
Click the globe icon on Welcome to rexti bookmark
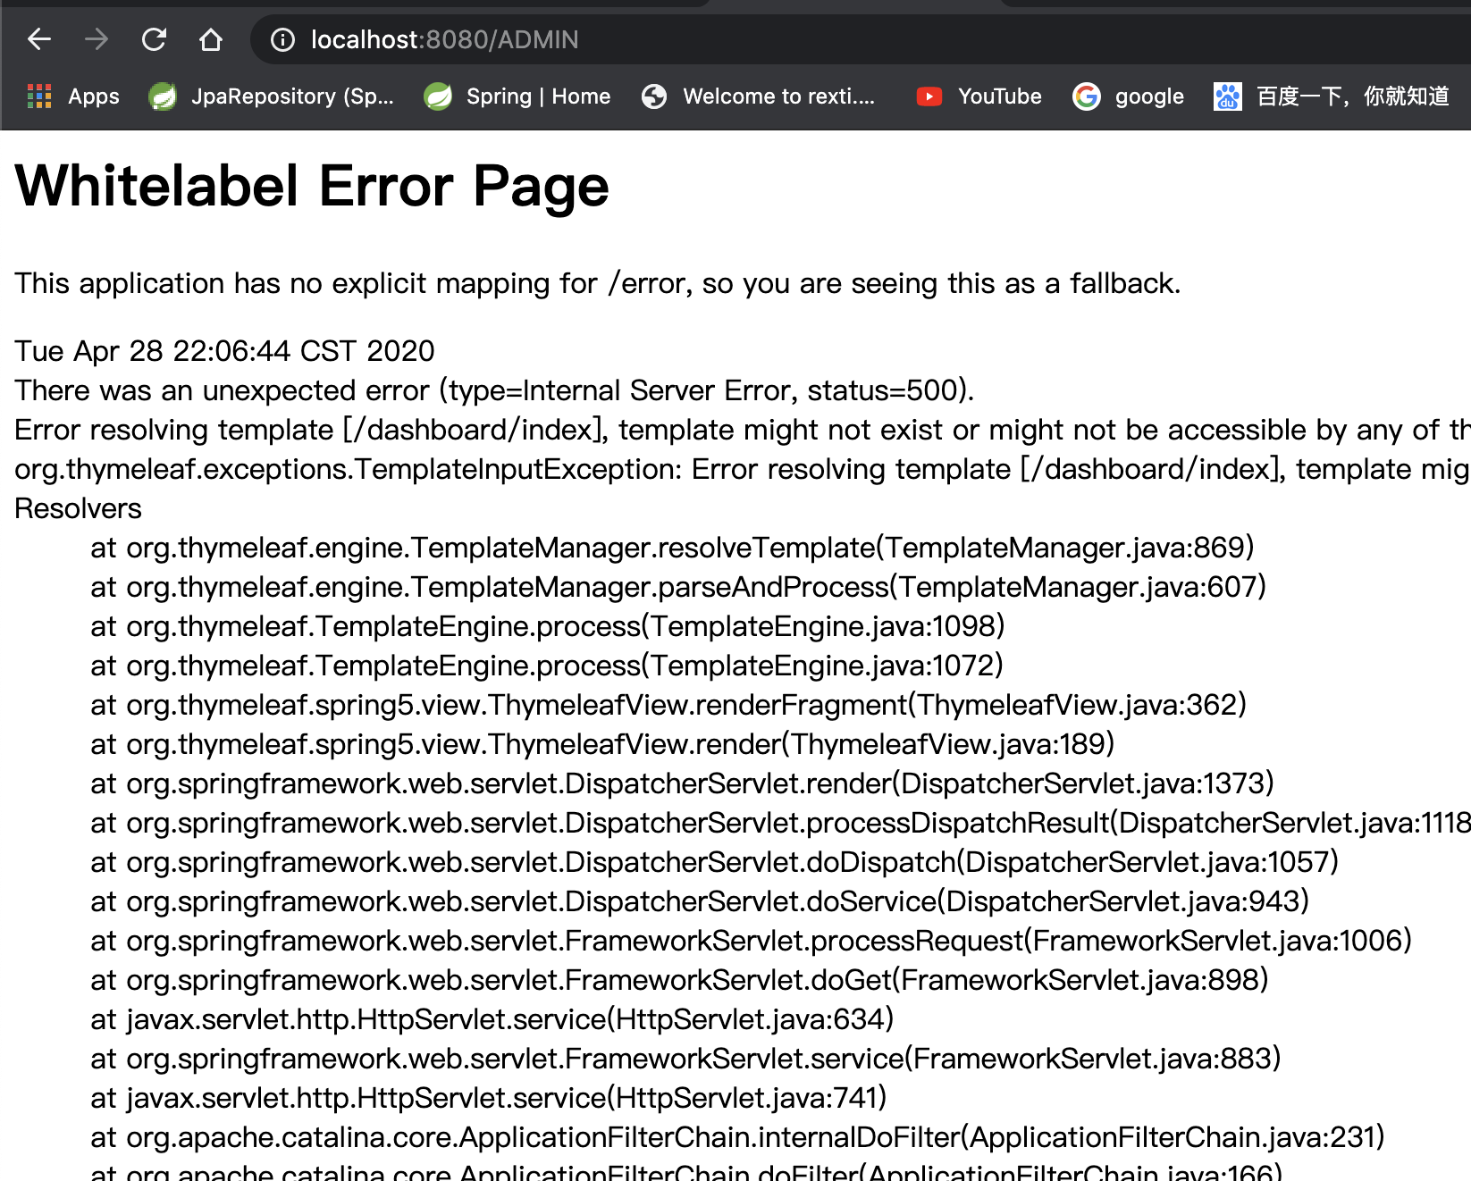[x=653, y=96]
